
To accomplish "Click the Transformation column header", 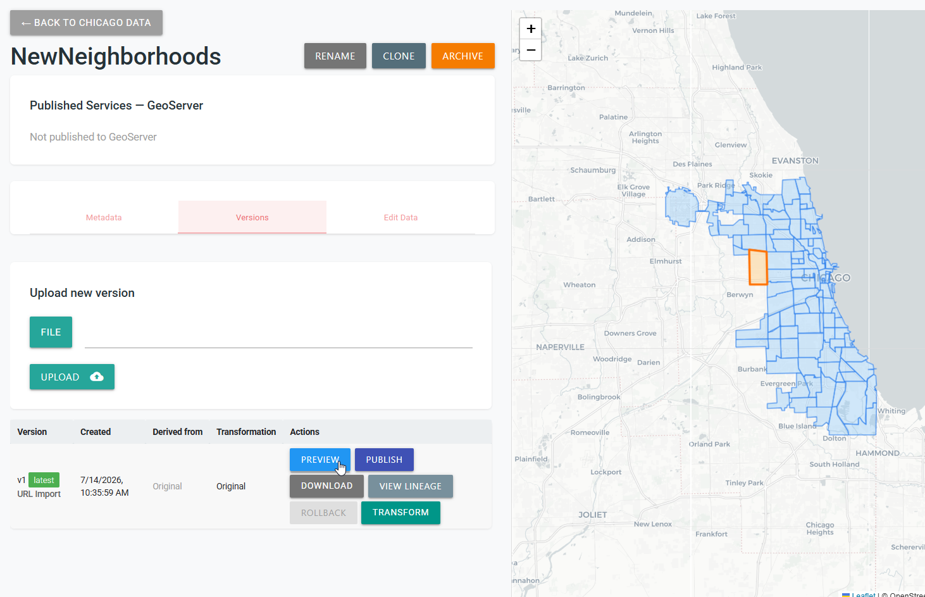I will click(x=246, y=432).
